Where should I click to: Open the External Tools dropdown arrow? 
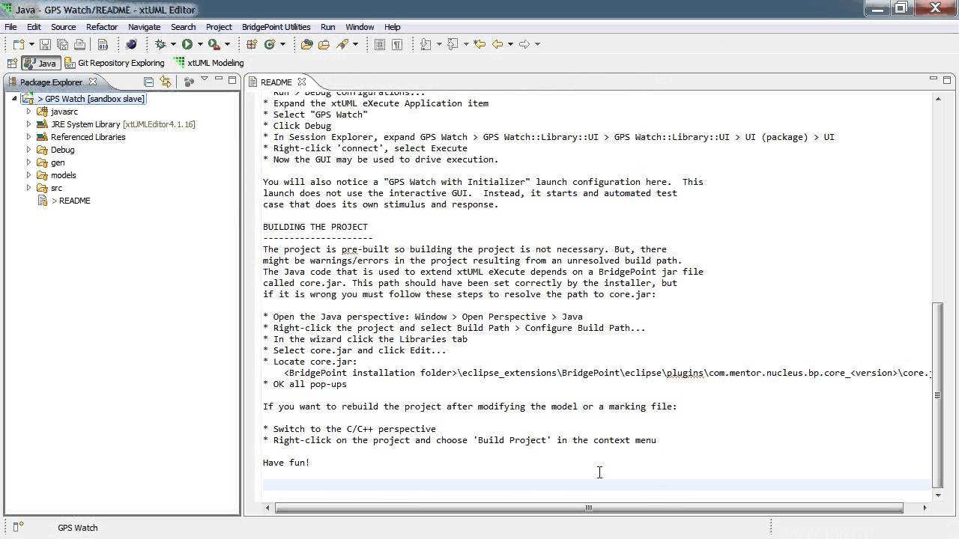point(227,44)
